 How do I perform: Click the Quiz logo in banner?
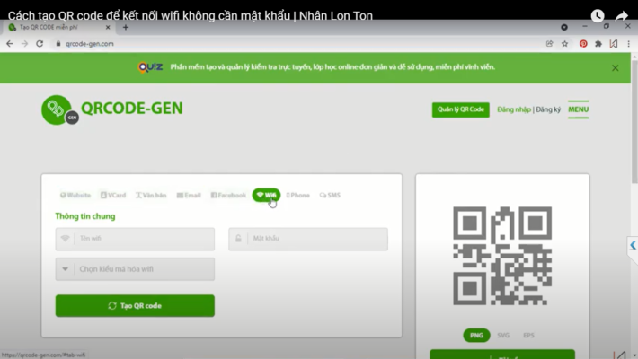(x=150, y=67)
